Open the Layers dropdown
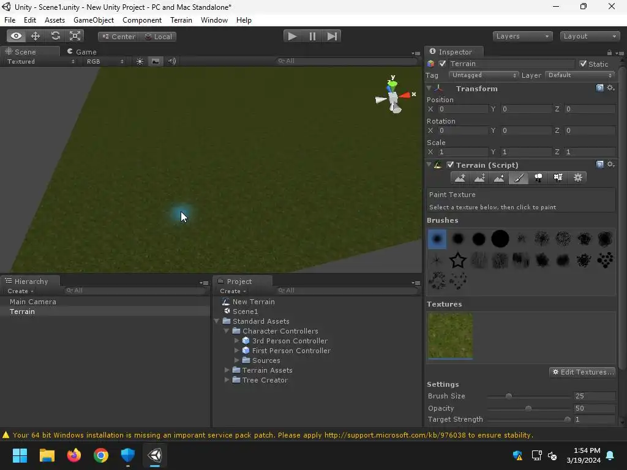The image size is (627, 470). point(522,36)
